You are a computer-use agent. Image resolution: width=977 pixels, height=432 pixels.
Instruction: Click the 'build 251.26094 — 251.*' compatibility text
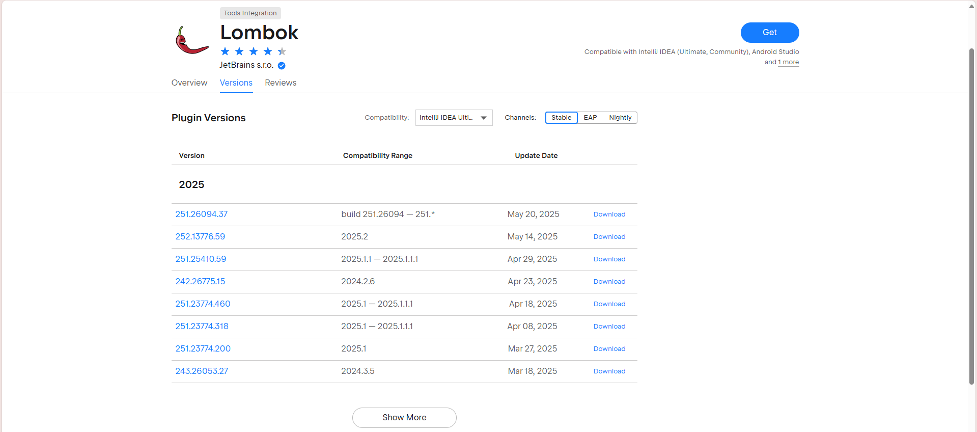388,214
